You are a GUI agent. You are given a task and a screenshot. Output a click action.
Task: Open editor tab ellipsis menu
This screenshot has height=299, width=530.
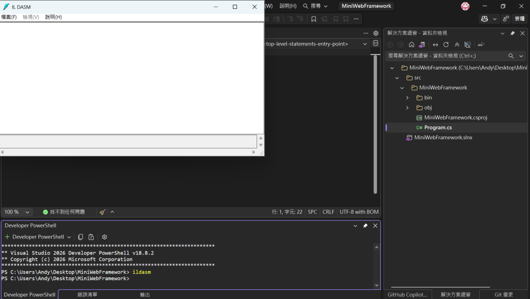coord(366,33)
